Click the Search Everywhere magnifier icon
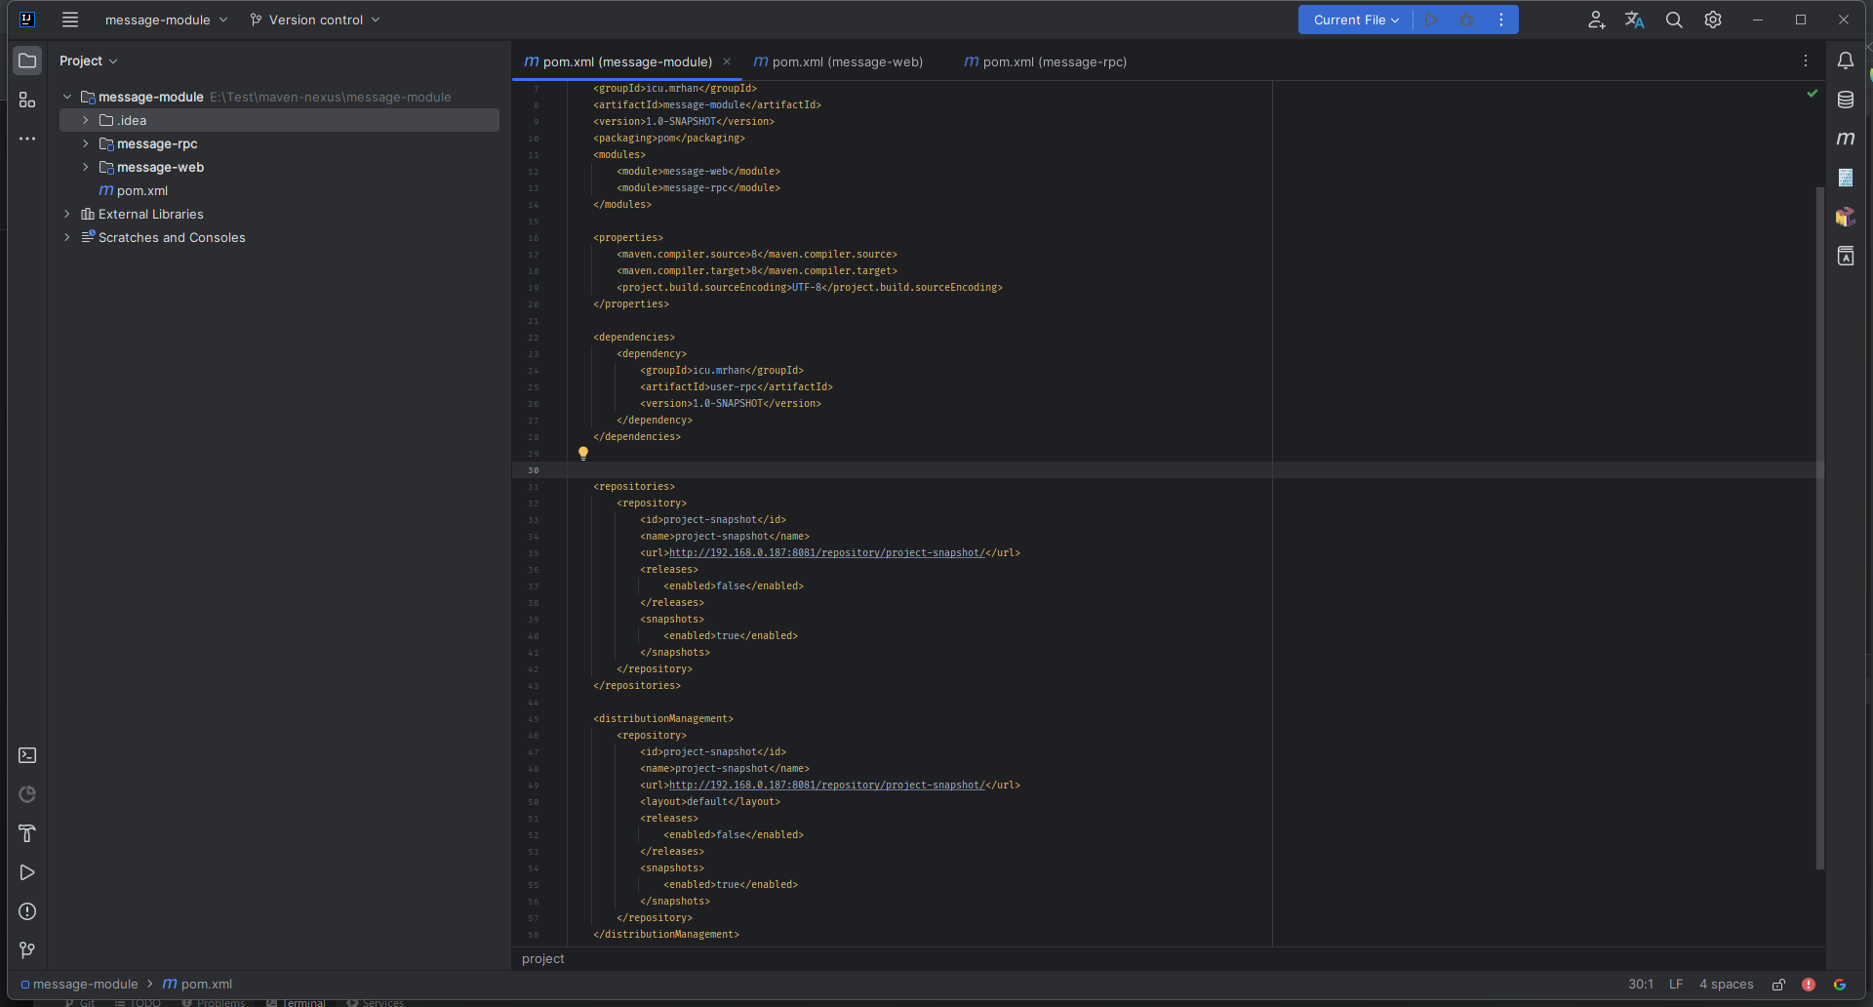This screenshot has height=1007, width=1873. (x=1674, y=20)
